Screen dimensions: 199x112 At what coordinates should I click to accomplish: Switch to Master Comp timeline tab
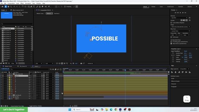click(8, 66)
